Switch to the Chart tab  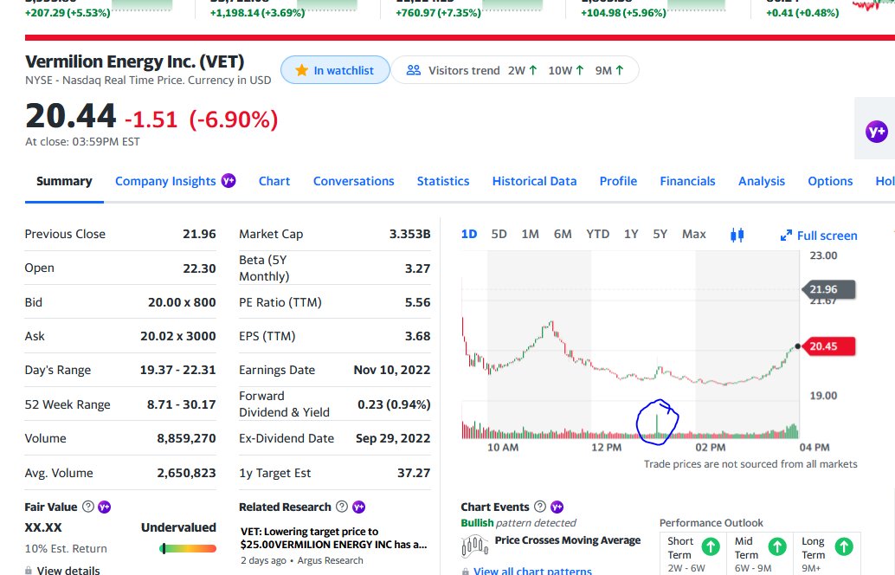coord(274,181)
